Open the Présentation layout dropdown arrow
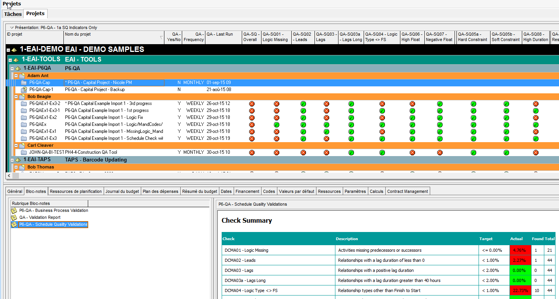This screenshot has width=559, height=299. tap(12, 27)
